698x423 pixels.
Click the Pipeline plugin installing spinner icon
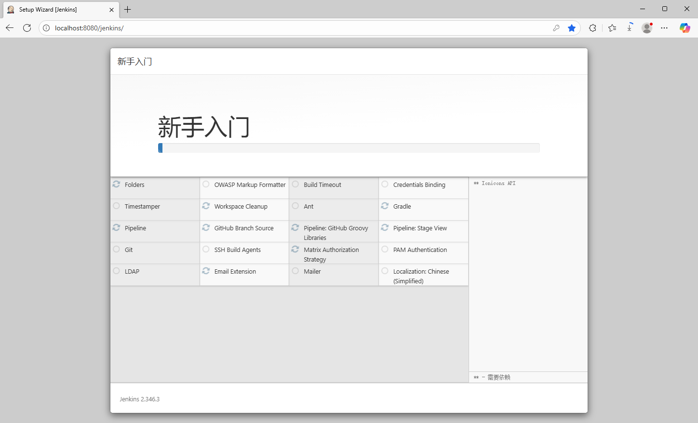click(116, 227)
